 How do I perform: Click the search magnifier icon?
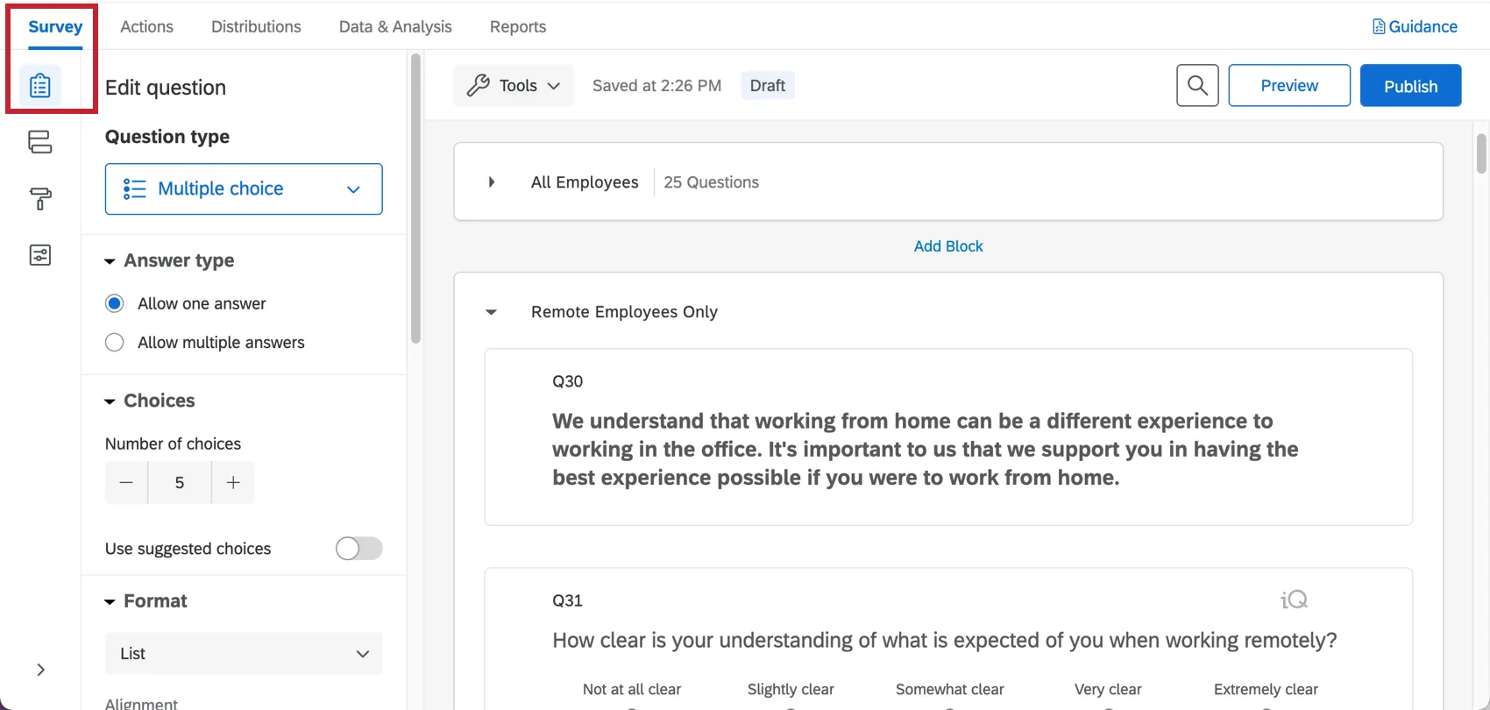[x=1197, y=86]
